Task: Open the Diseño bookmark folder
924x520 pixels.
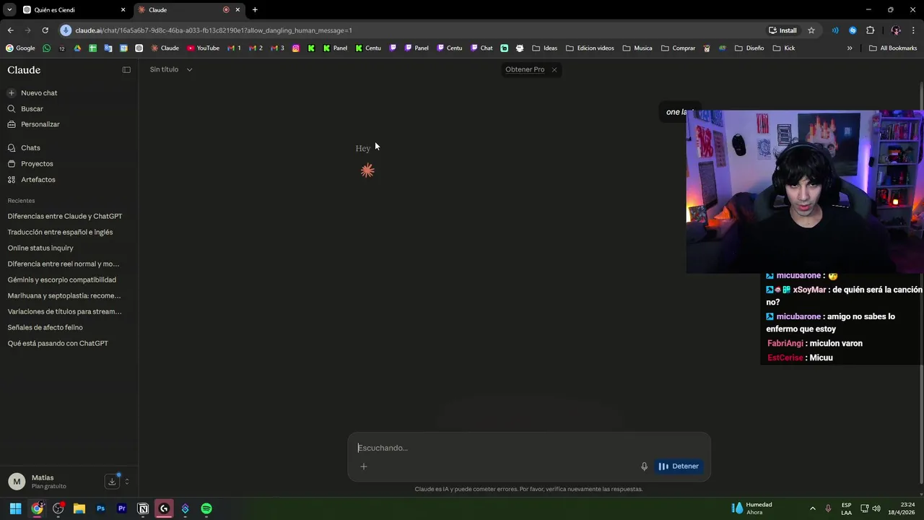Action: click(x=749, y=48)
